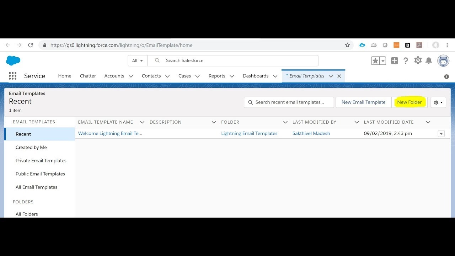Click the Favorites star icon

(375, 61)
